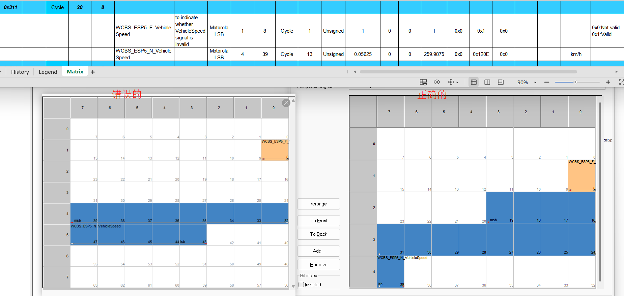Screen dimensions: 624x296
Task: Click the Remove button
Action: pyautogui.click(x=319, y=265)
